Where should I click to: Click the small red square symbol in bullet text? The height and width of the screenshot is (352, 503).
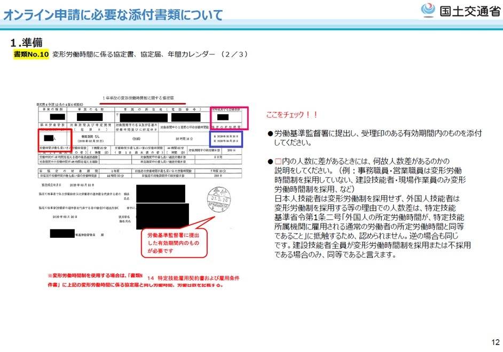coord(278,161)
